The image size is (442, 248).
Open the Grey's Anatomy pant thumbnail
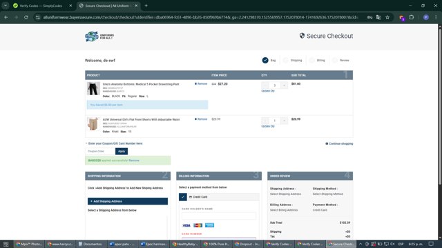pos(93,89)
